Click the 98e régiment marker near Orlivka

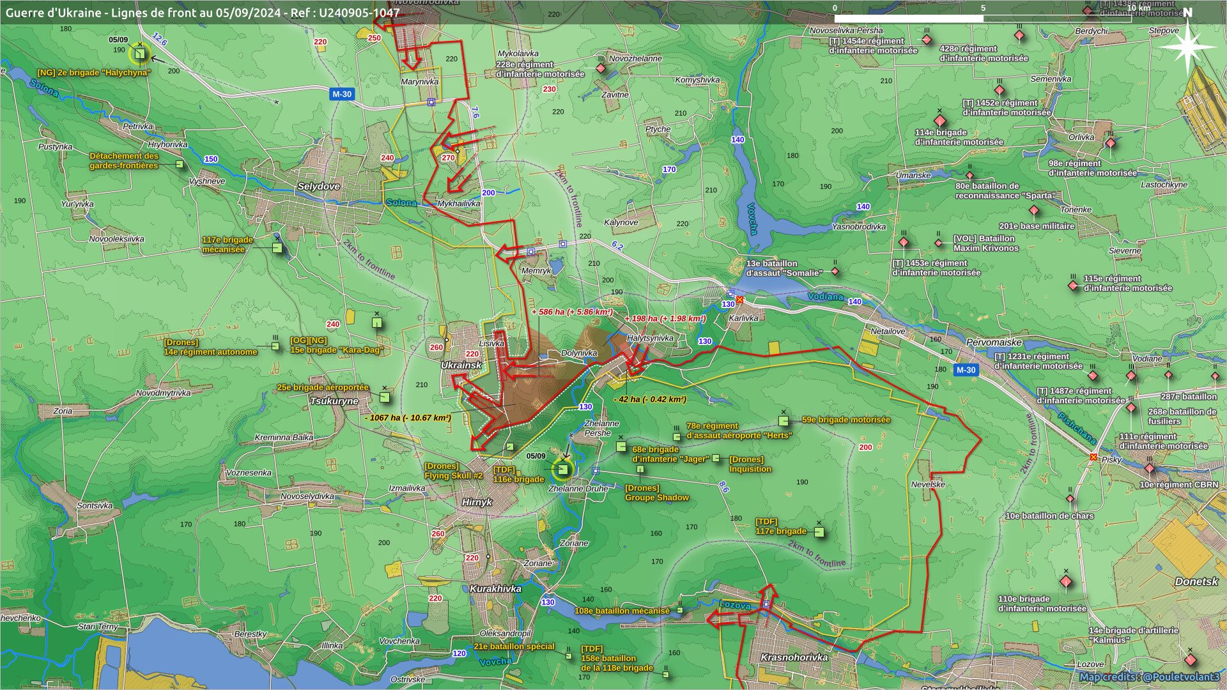coord(1110,143)
